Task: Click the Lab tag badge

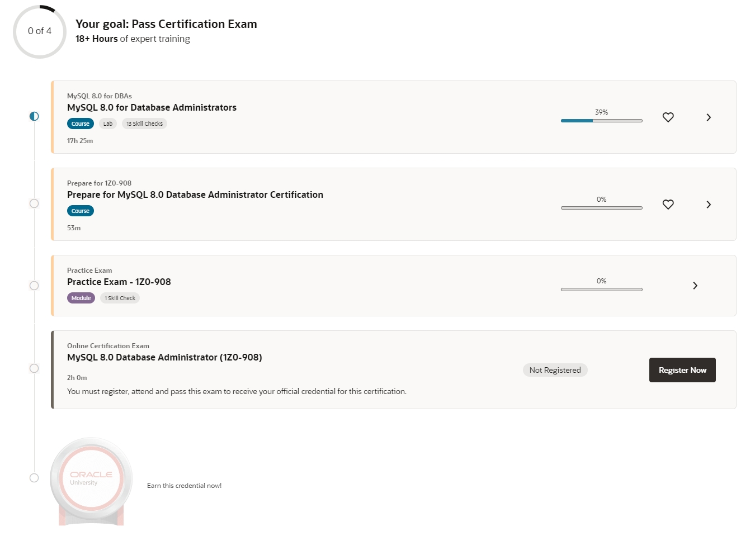Action: click(108, 124)
